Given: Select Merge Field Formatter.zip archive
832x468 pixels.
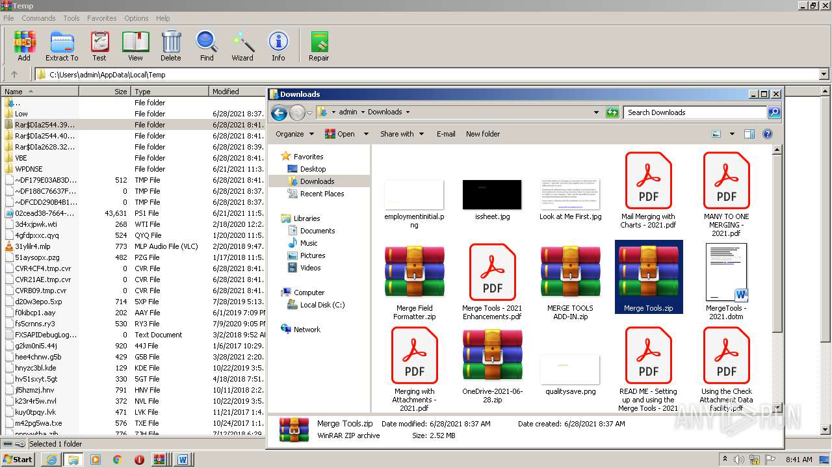Looking at the screenshot, I should coord(414,283).
